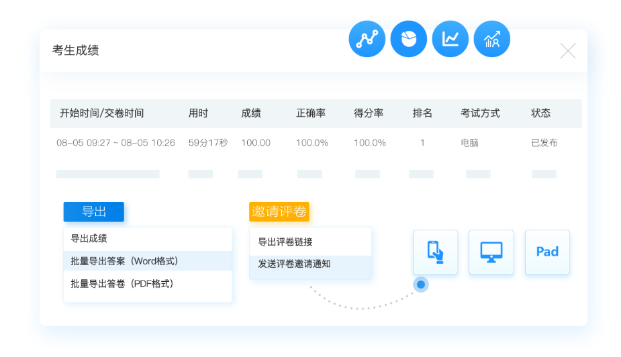Close the 考生成绩 dialog
This screenshot has height=357, width=621.
pos(568,51)
